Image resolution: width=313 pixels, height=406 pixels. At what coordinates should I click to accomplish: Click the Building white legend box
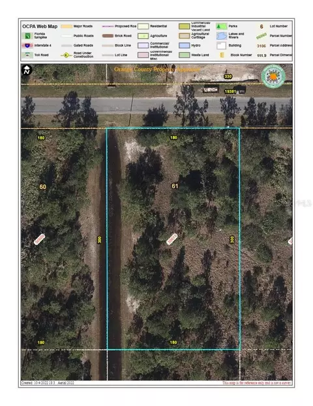(x=221, y=46)
